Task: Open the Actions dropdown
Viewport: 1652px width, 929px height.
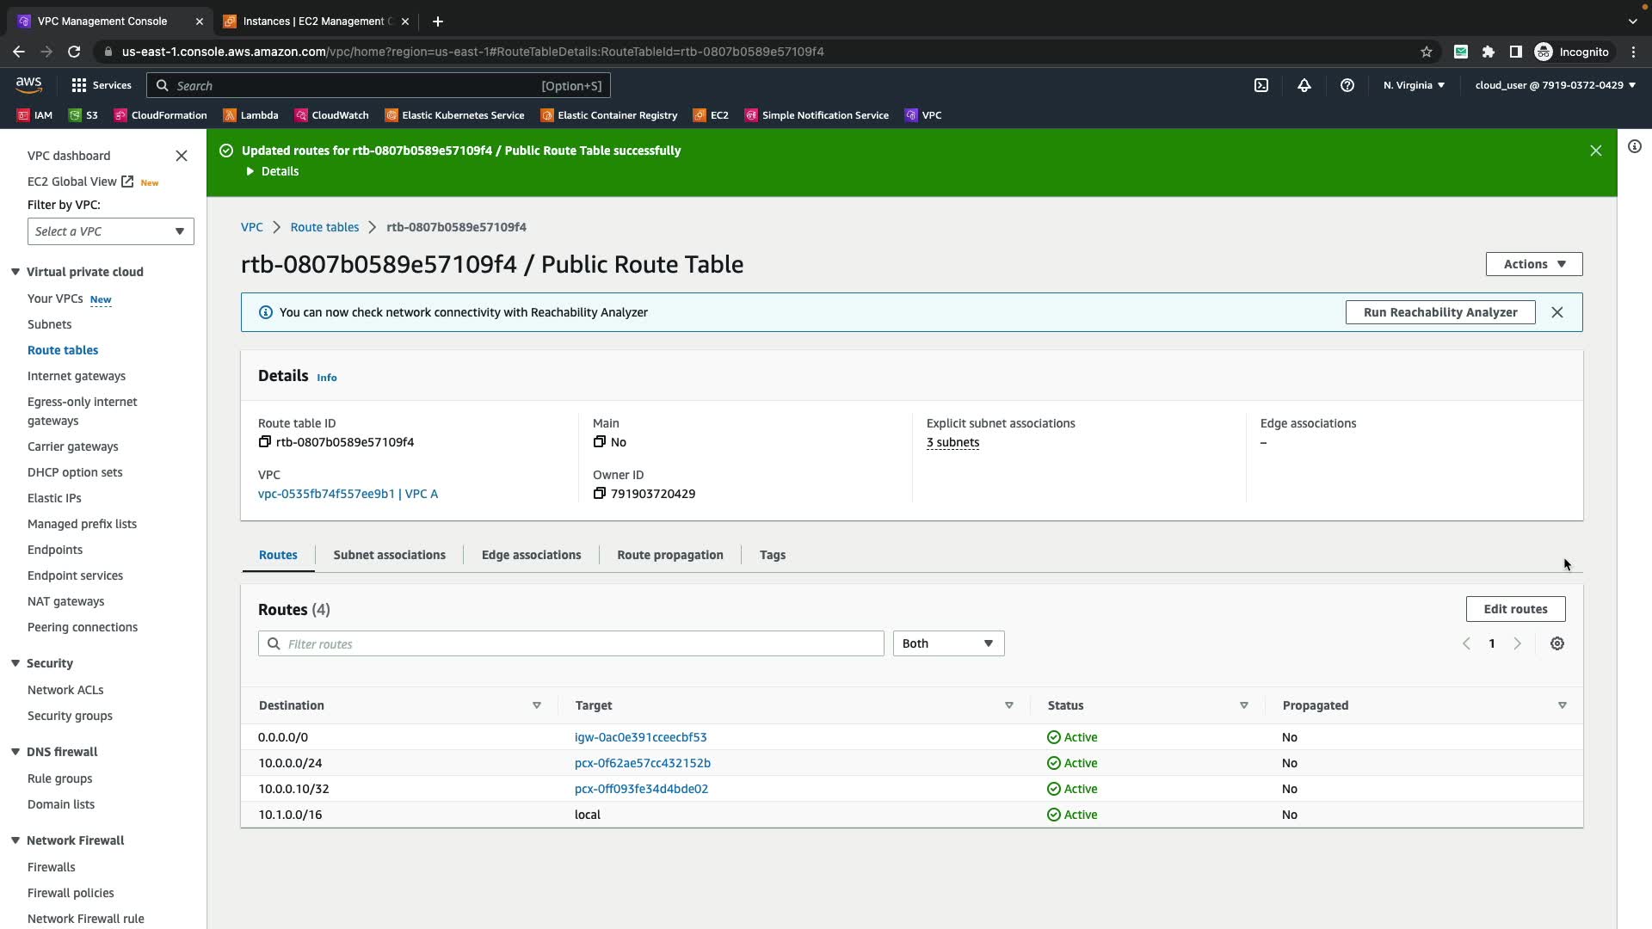Action: (1533, 264)
